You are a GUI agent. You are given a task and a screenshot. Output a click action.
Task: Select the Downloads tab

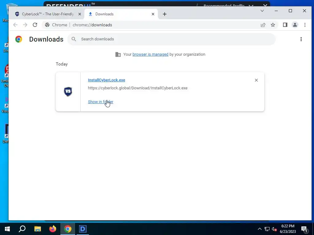click(x=121, y=14)
